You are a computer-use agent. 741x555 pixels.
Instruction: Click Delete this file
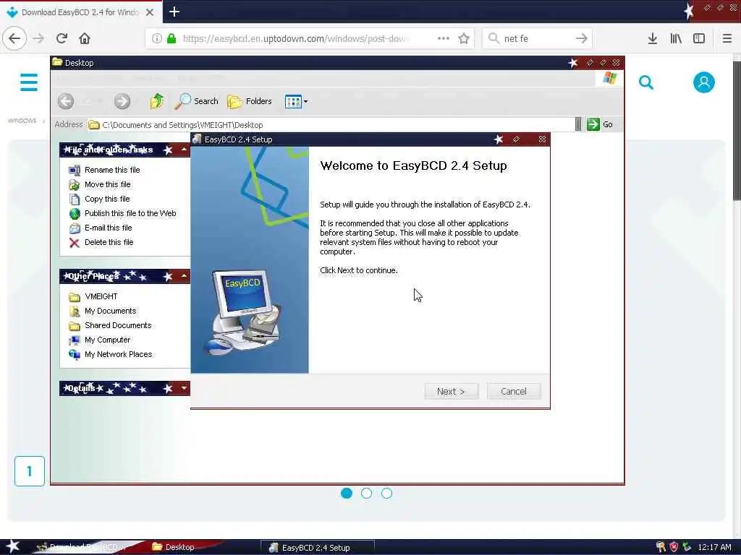pos(109,242)
